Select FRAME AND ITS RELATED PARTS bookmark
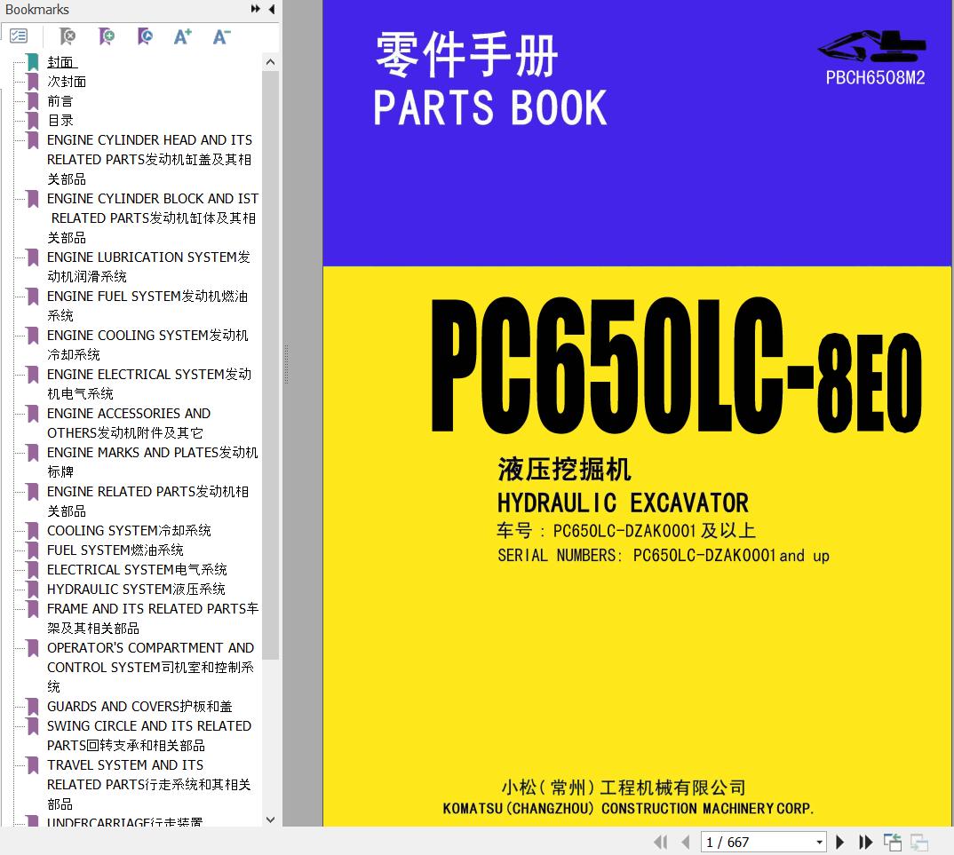The height and width of the screenshot is (855, 954). [153, 618]
